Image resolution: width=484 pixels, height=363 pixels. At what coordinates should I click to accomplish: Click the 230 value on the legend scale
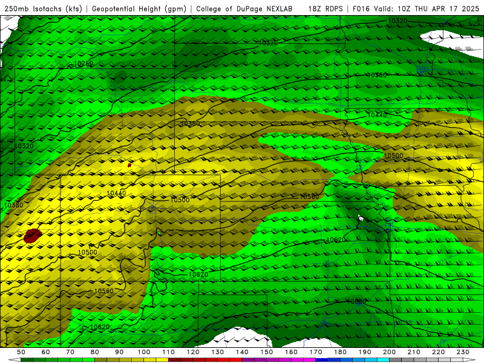pos(463,352)
